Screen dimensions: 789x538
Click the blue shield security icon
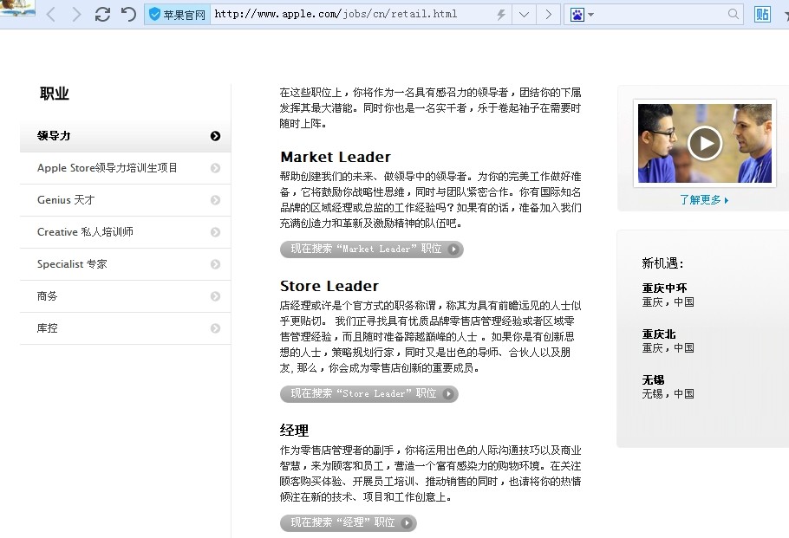click(x=154, y=14)
